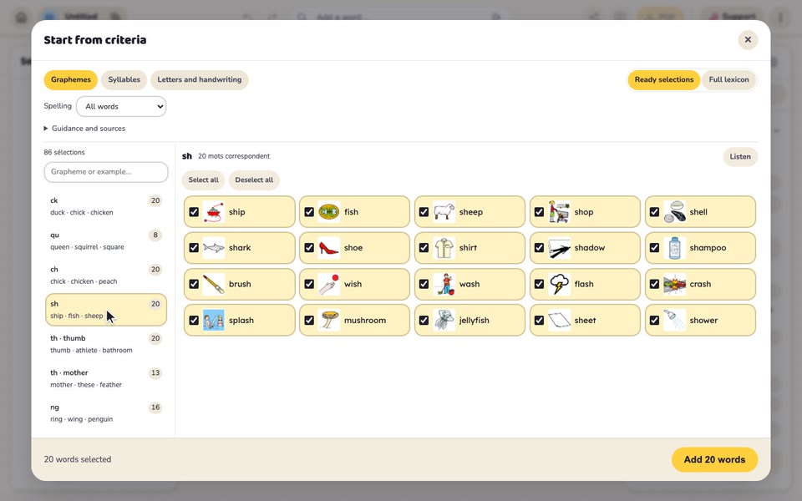Click the Listen button
The image size is (802, 501).
tap(740, 156)
